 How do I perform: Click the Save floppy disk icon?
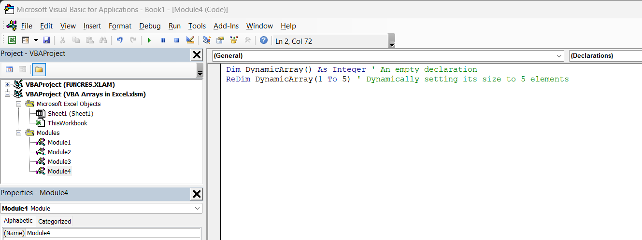point(46,40)
